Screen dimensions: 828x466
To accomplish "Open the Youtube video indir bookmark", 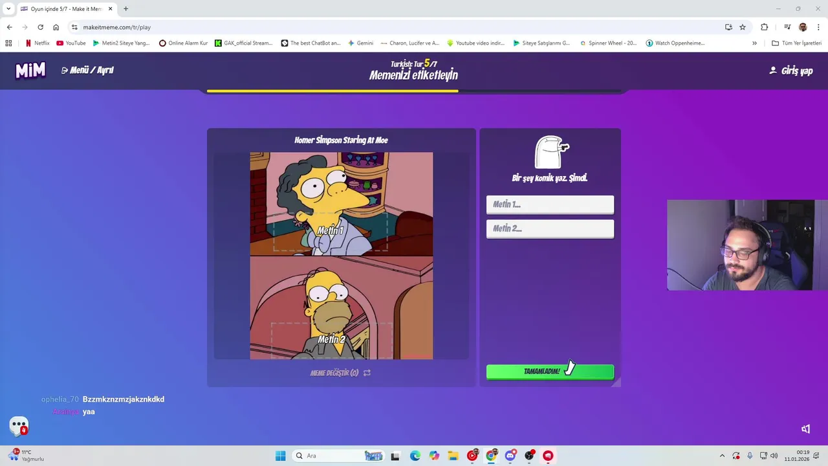I will (475, 43).
